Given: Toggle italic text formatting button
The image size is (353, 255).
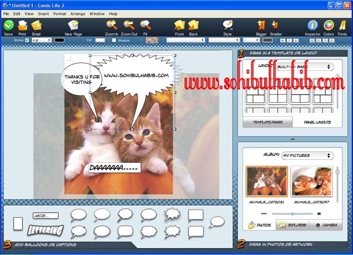Looking at the screenshot, I should (289, 40).
